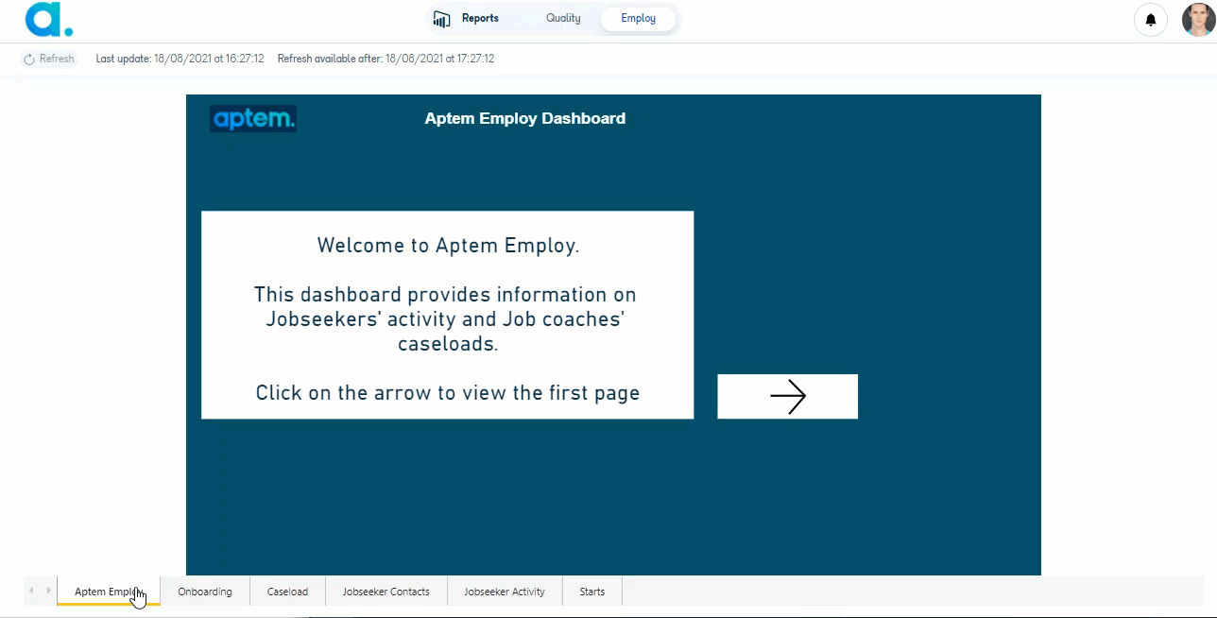Open the Onboarding page tab

(205, 592)
